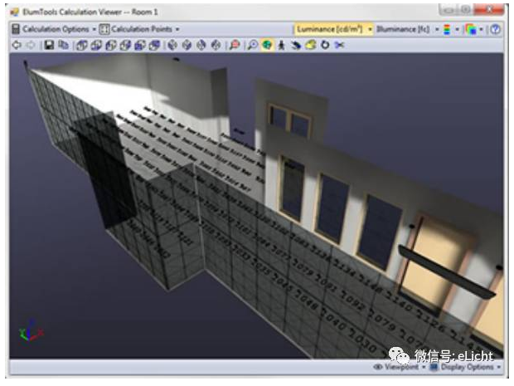Screen dimensions: 514x386
Task: Select the fourth cube view preset icon
Action: click(x=125, y=45)
